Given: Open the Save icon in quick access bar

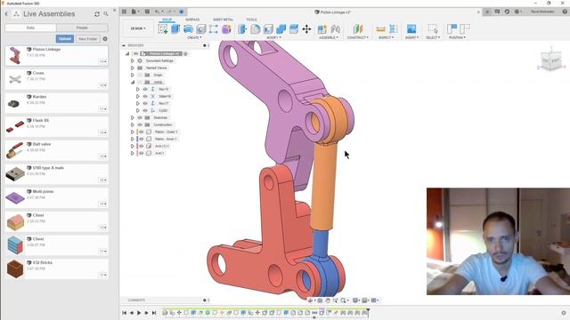Looking at the screenshot, I should pos(147,12).
